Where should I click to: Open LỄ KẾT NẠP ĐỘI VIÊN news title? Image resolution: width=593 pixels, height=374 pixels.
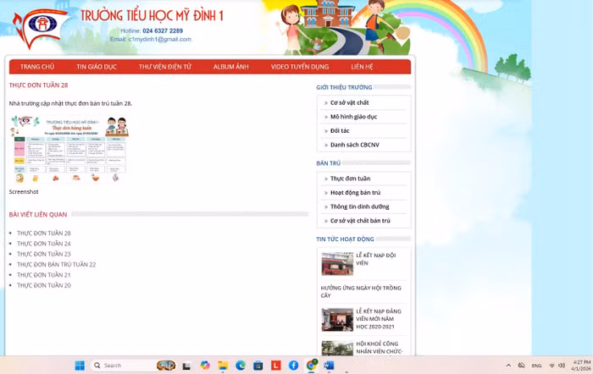tap(376, 259)
